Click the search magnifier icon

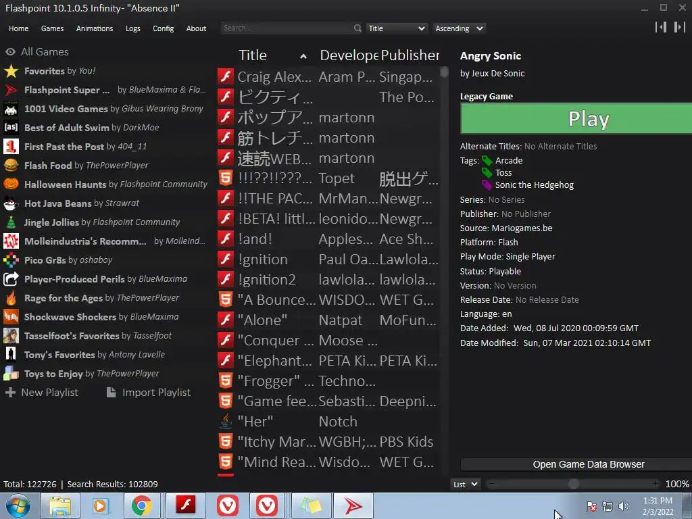357,28
